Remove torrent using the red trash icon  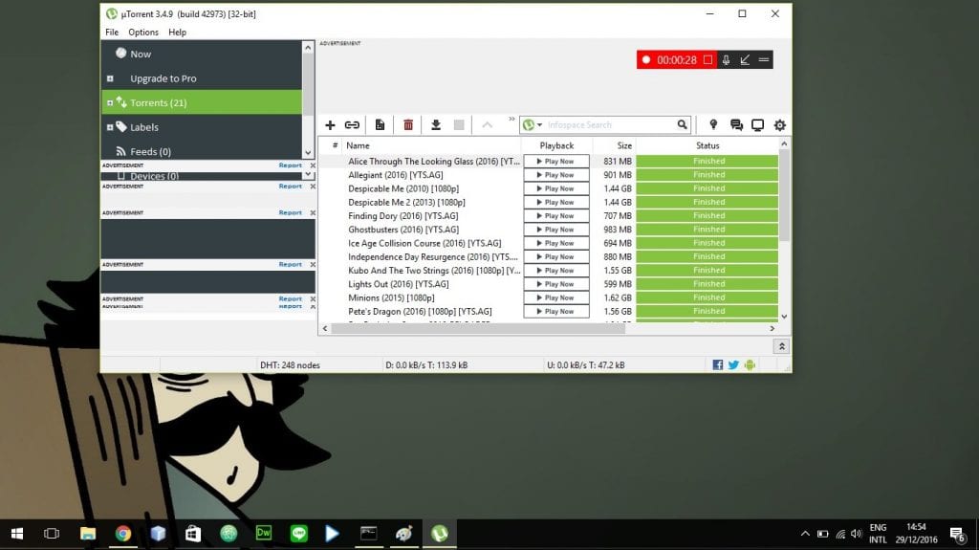[x=408, y=125]
